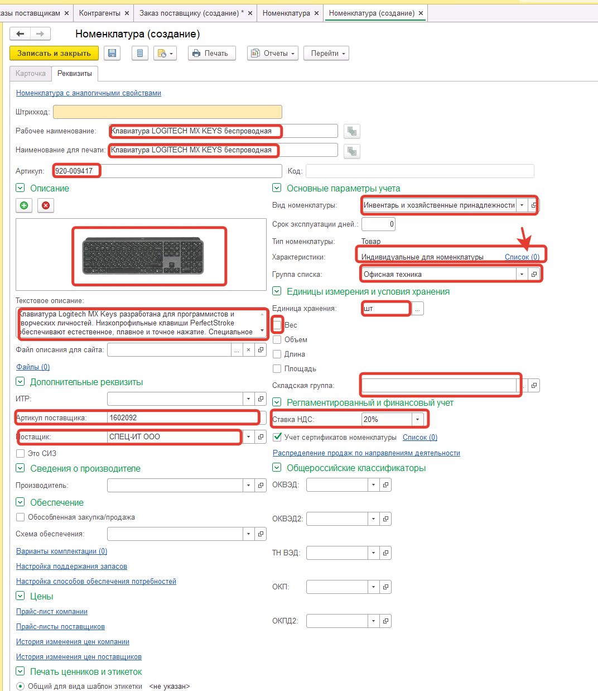Screen dimensions: 598x691
Task: Open the Поставщик field open-form icon
Action: (x=261, y=436)
